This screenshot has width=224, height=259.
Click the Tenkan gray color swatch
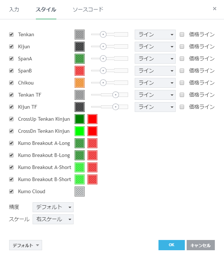pos(79,35)
